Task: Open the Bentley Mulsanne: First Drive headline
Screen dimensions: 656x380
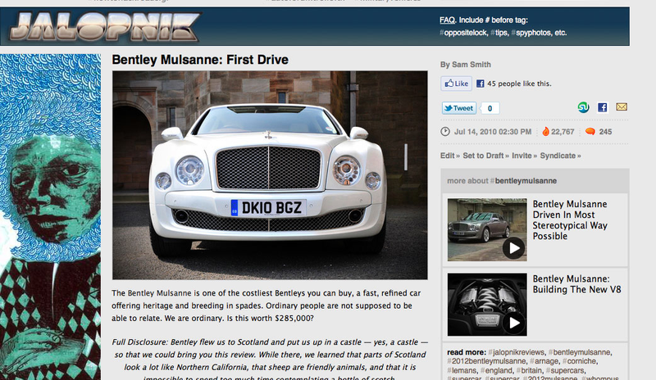Action: 200,60
